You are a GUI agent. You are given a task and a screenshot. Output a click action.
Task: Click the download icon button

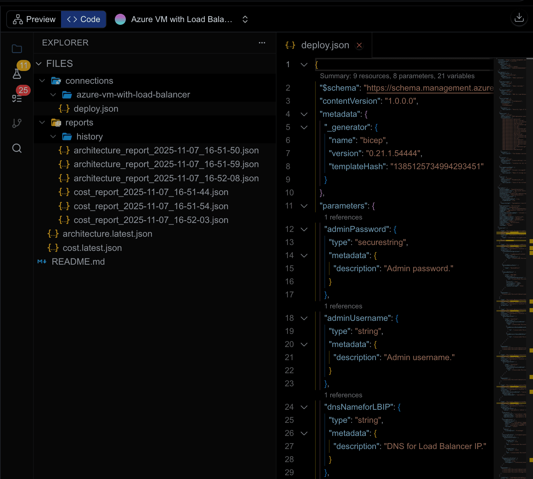519,18
